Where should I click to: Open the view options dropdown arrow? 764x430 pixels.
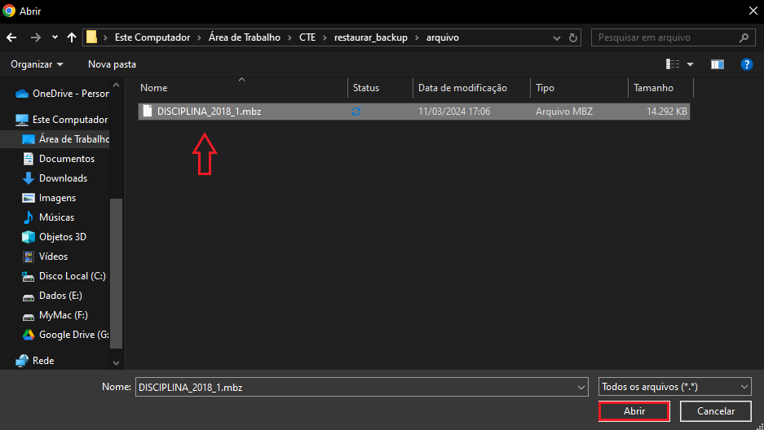coord(690,64)
